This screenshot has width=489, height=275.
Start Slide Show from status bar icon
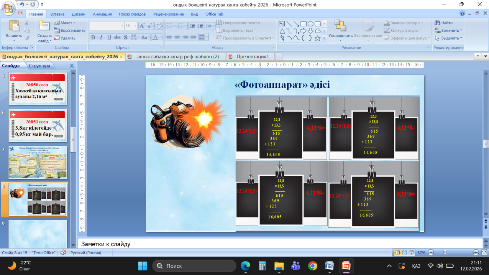point(411,252)
